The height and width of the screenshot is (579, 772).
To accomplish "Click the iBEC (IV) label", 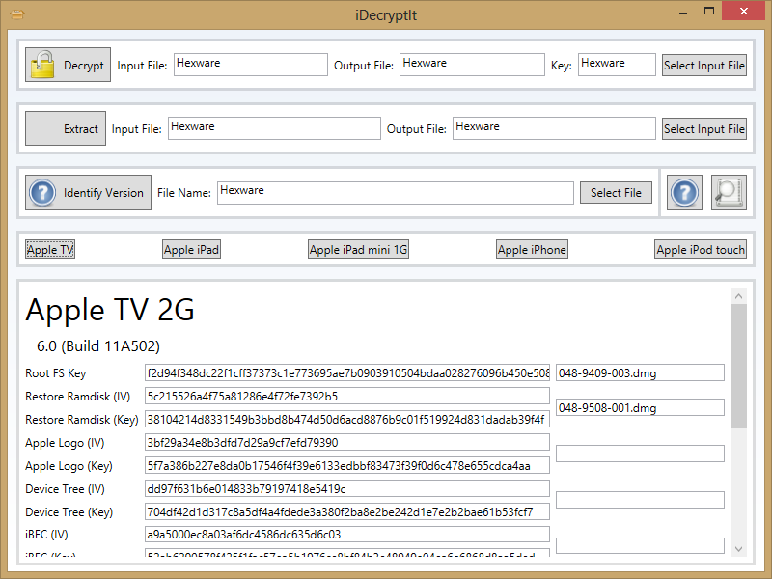I will 46,535.
